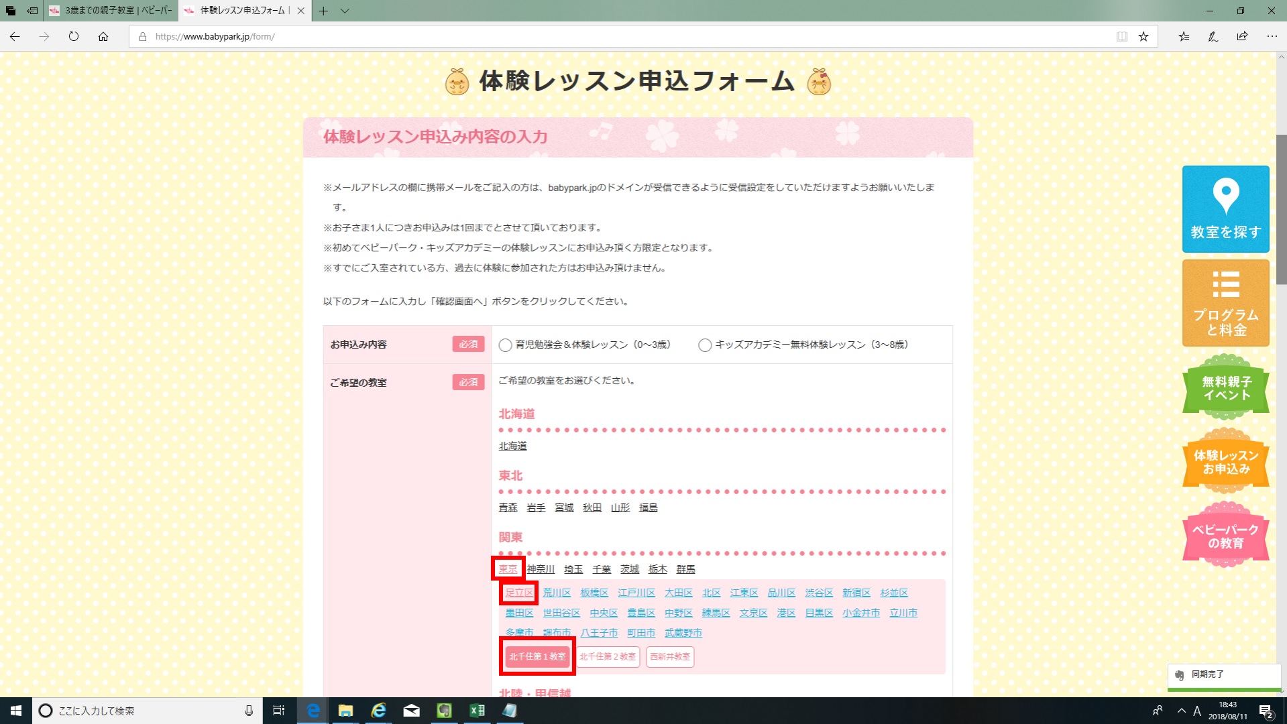Add notes with the pen icon
This screenshot has width=1287, height=724.
[x=1213, y=37]
